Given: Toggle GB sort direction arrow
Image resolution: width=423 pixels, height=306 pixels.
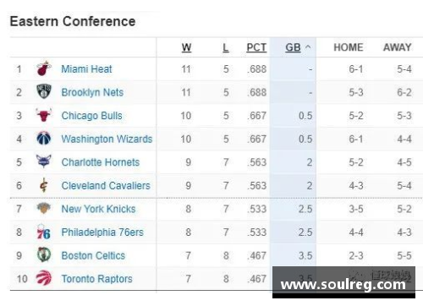Looking at the screenshot, I should [308, 47].
